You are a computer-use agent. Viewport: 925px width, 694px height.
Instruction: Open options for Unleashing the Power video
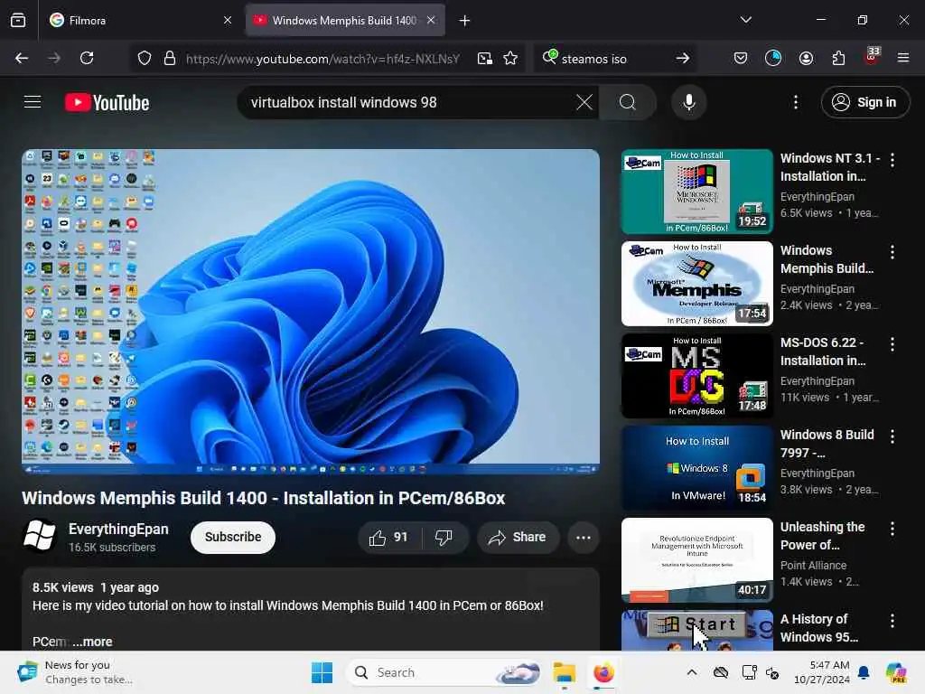point(892,529)
